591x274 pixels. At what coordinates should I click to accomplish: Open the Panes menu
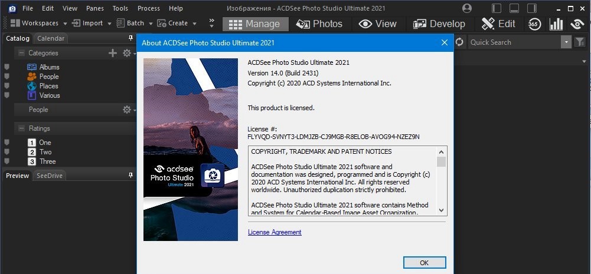point(95,8)
